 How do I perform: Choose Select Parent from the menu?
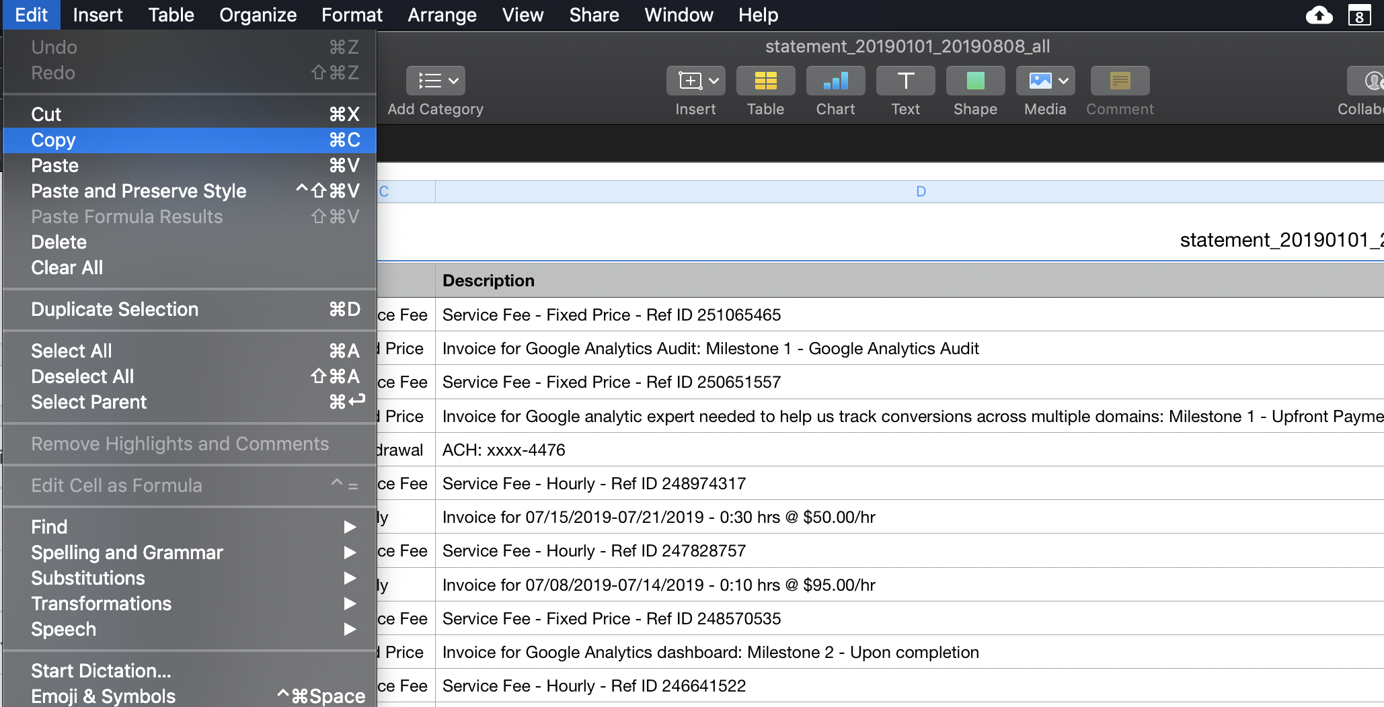pyautogui.click(x=190, y=402)
